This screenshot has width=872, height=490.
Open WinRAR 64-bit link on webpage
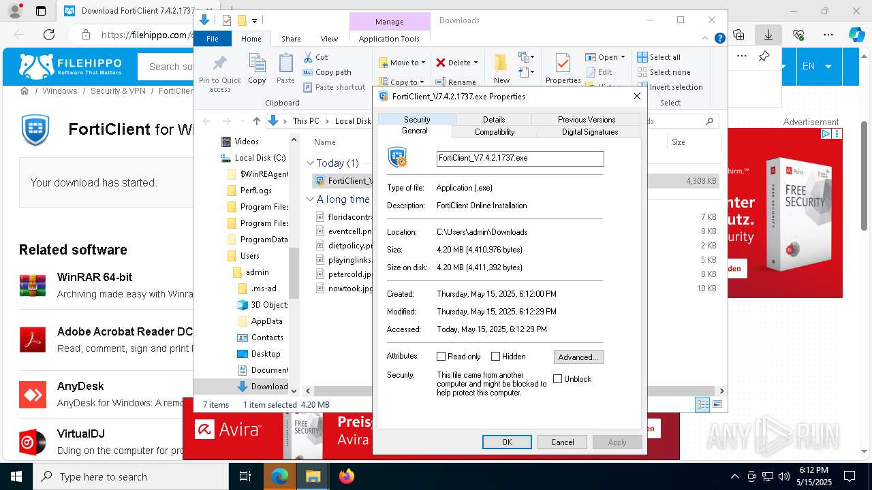tap(95, 277)
